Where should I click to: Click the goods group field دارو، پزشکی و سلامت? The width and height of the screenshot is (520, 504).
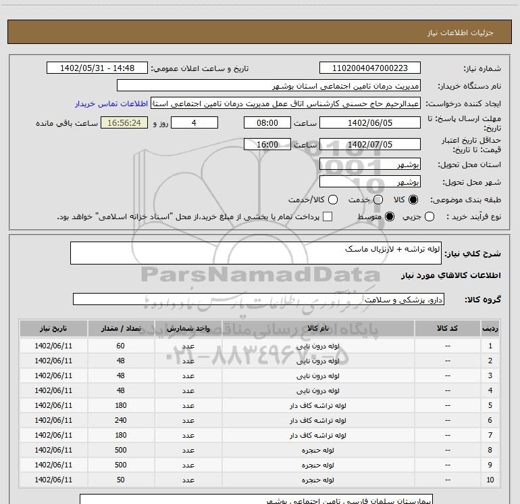tap(259, 299)
